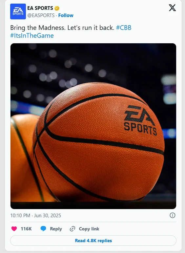Screen dimensions: 185x253
Task: Read 4.8K replies
Action: click(93, 241)
